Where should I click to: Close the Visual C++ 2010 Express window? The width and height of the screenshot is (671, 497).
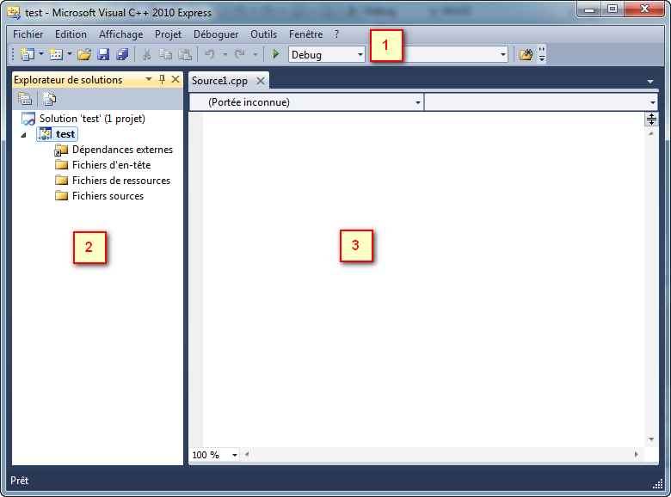point(644,9)
